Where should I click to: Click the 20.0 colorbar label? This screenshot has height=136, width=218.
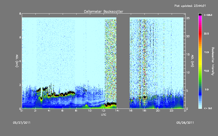[206, 34]
